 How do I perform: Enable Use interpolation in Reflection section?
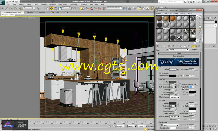[176, 92]
